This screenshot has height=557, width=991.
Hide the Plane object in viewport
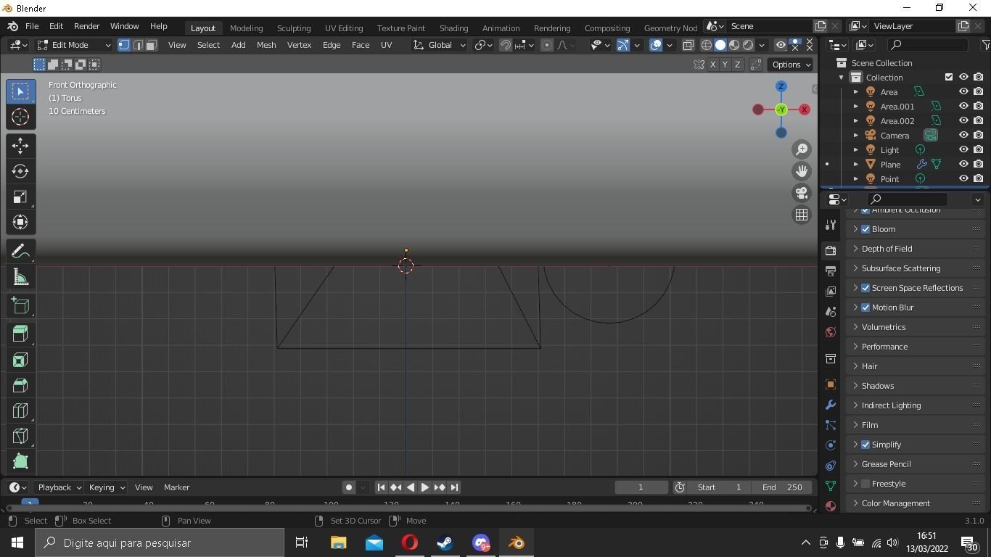(x=963, y=164)
